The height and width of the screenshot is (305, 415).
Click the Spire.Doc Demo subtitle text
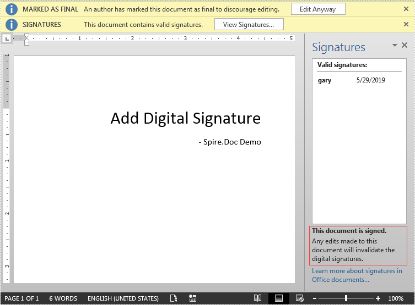click(230, 142)
